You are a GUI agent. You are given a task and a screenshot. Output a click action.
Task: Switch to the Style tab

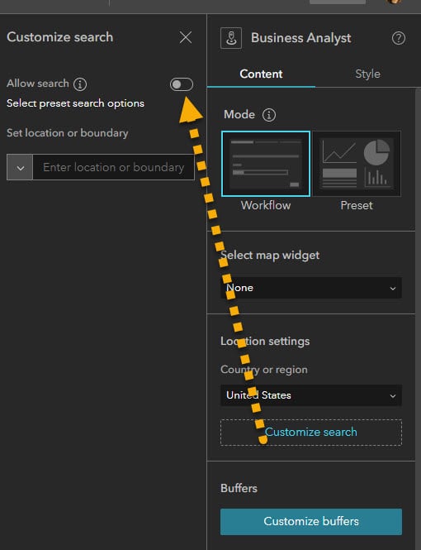click(x=367, y=74)
